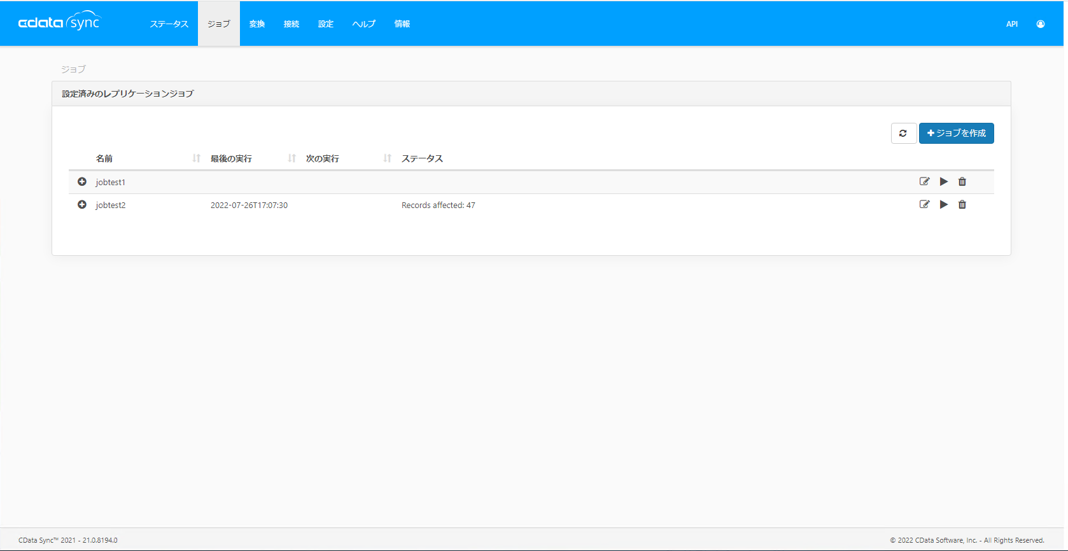The width and height of the screenshot is (1068, 551).
Task: Run the jobtest1 job
Action: [944, 181]
